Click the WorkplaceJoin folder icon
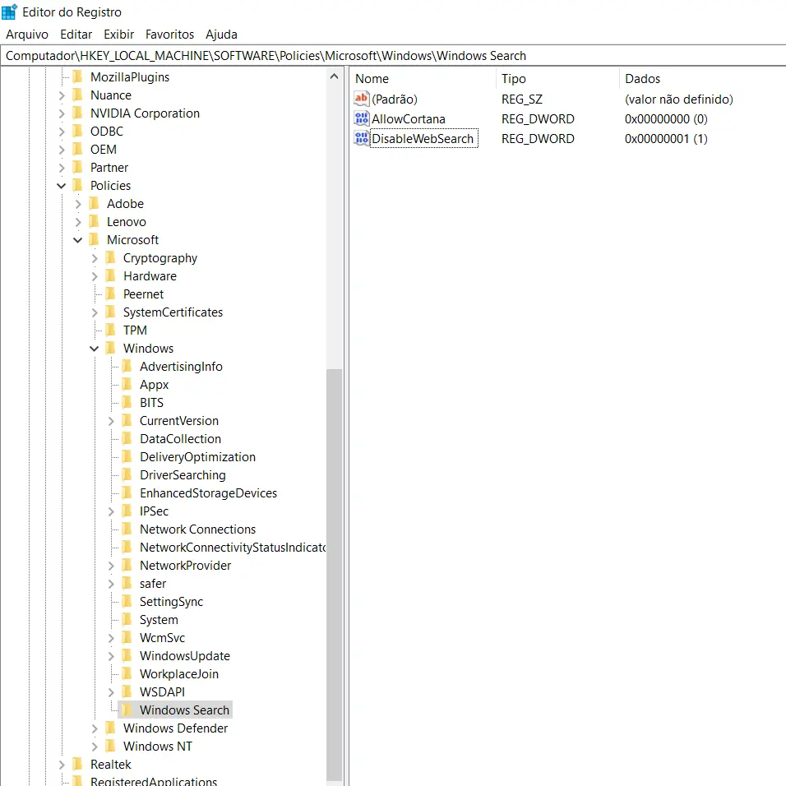This screenshot has width=786, height=786. pos(127,673)
